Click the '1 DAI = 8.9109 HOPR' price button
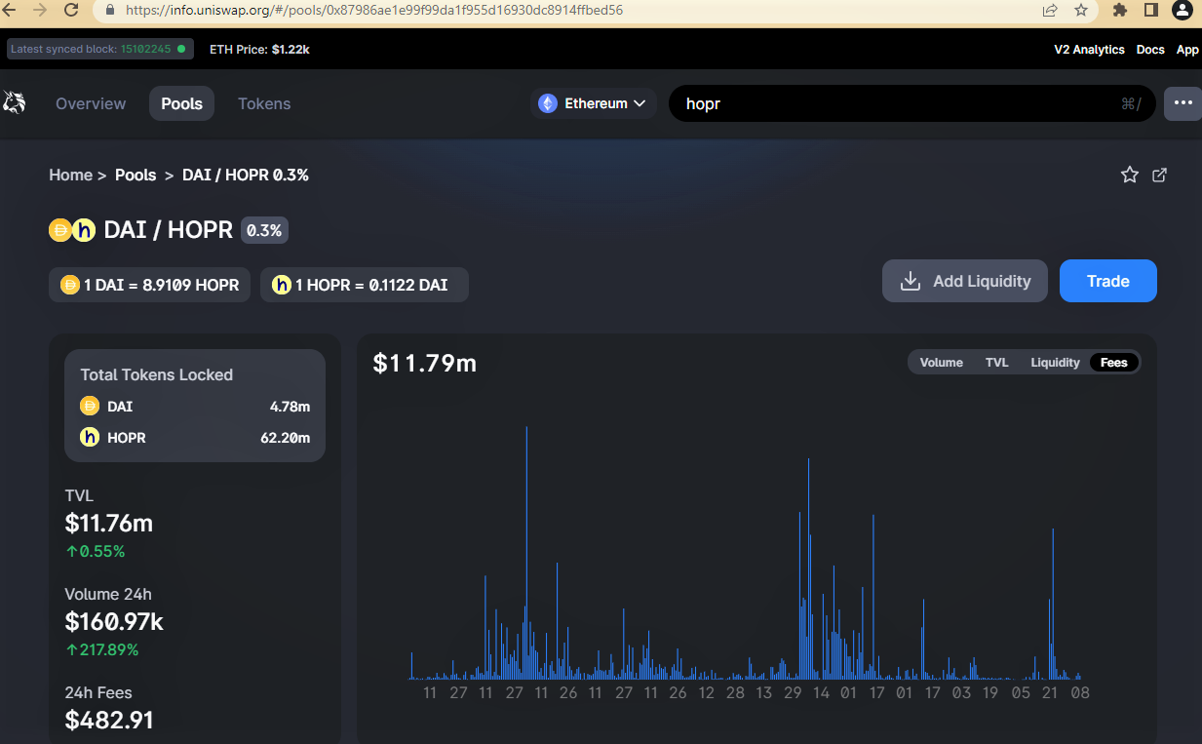Viewport: 1202px width, 744px height. coord(150,285)
